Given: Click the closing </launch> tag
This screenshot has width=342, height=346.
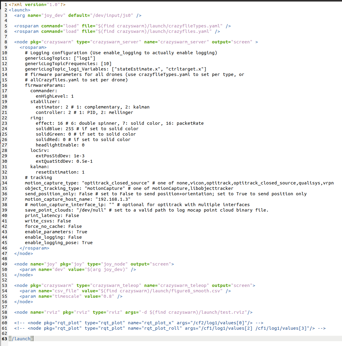Looking at the screenshot, I should click(21, 339).
